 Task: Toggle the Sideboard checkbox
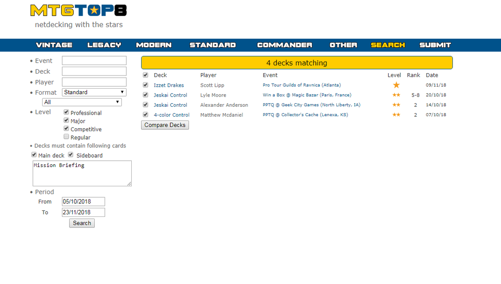(71, 155)
